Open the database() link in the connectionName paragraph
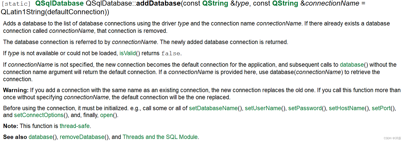The width and height of the screenshot is (405, 142). tap(352, 65)
